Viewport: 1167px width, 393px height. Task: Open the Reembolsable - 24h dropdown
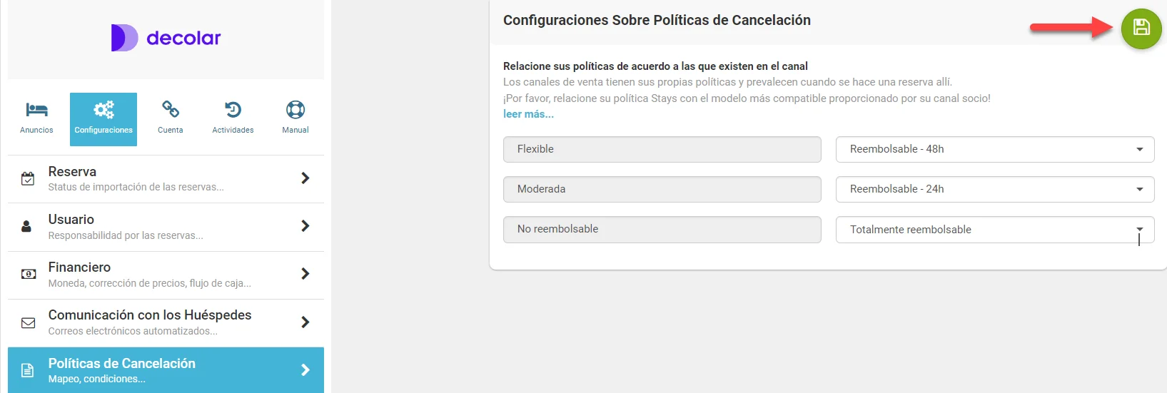[x=994, y=189]
